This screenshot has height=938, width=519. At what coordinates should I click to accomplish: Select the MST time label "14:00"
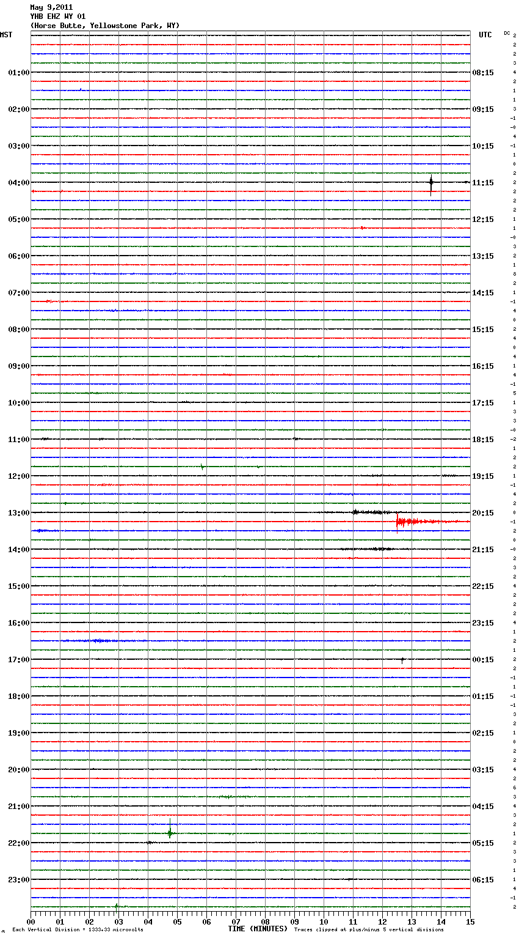point(18,550)
